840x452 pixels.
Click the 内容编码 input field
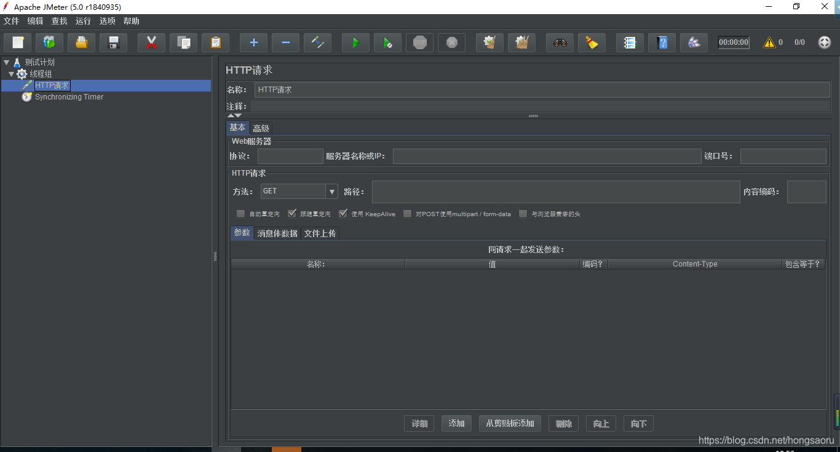pyautogui.click(x=807, y=192)
